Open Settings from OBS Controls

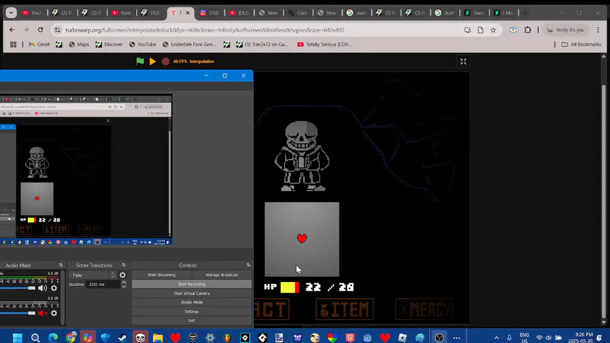coord(192,312)
